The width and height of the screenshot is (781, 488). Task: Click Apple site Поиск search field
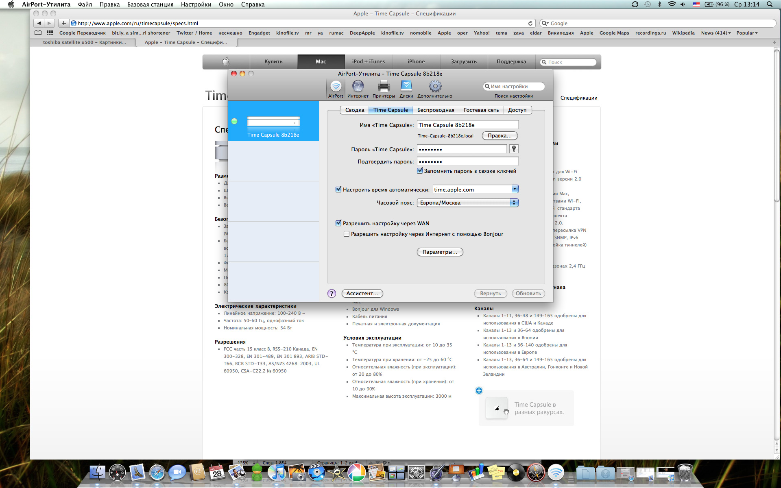coord(568,62)
